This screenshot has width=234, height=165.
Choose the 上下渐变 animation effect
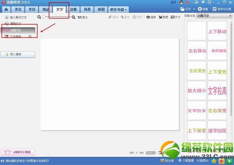coord(197,130)
